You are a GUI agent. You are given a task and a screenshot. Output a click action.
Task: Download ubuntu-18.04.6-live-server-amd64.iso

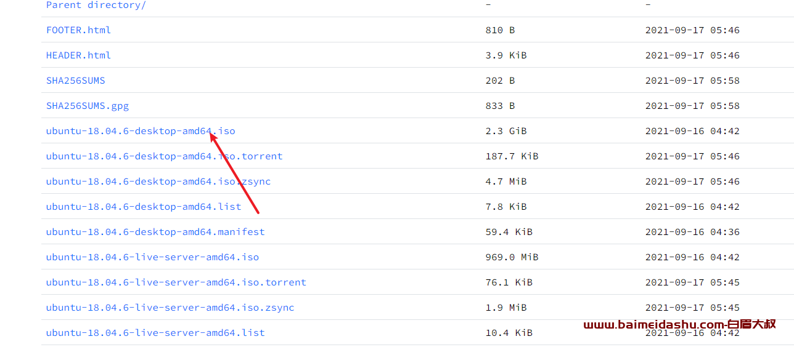point(152,257)
